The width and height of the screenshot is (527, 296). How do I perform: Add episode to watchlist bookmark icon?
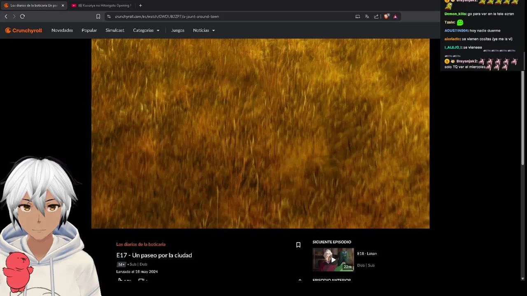pyautogui.click(x=298, y=245)
